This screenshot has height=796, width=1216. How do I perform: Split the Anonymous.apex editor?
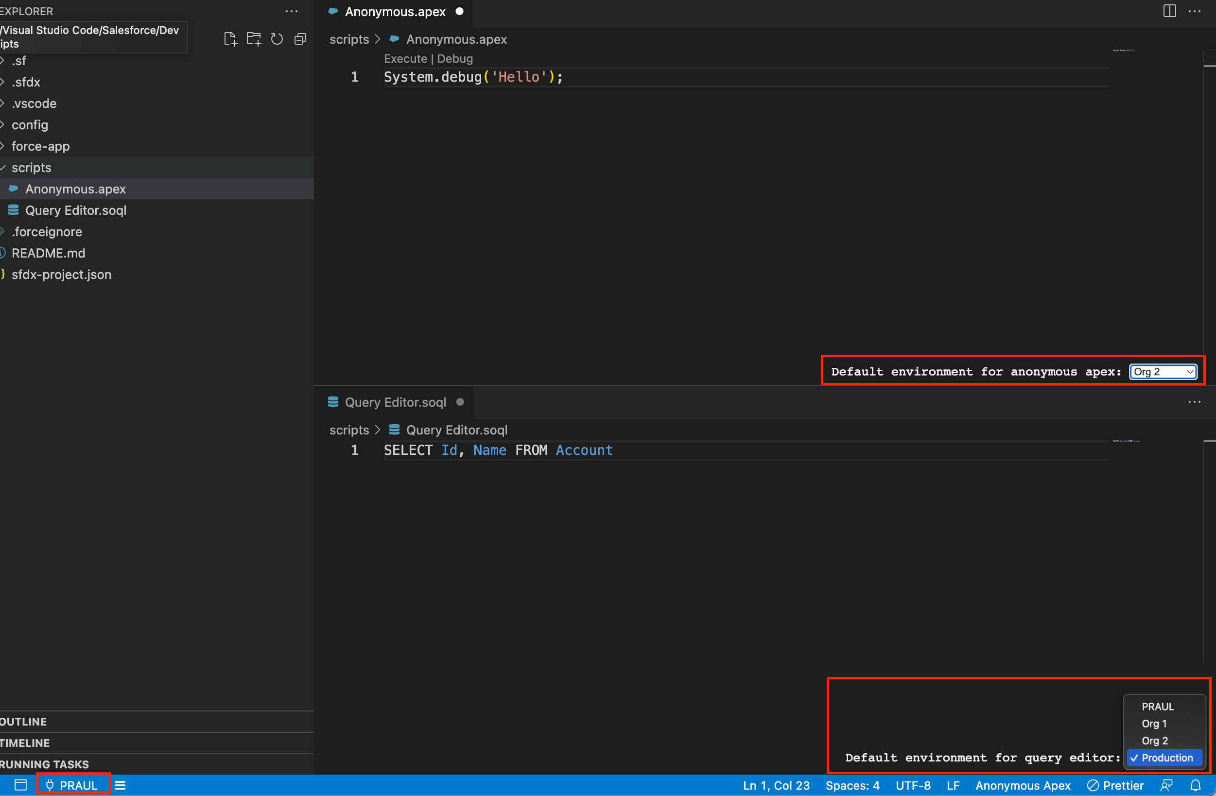(x=1169, y=11)
